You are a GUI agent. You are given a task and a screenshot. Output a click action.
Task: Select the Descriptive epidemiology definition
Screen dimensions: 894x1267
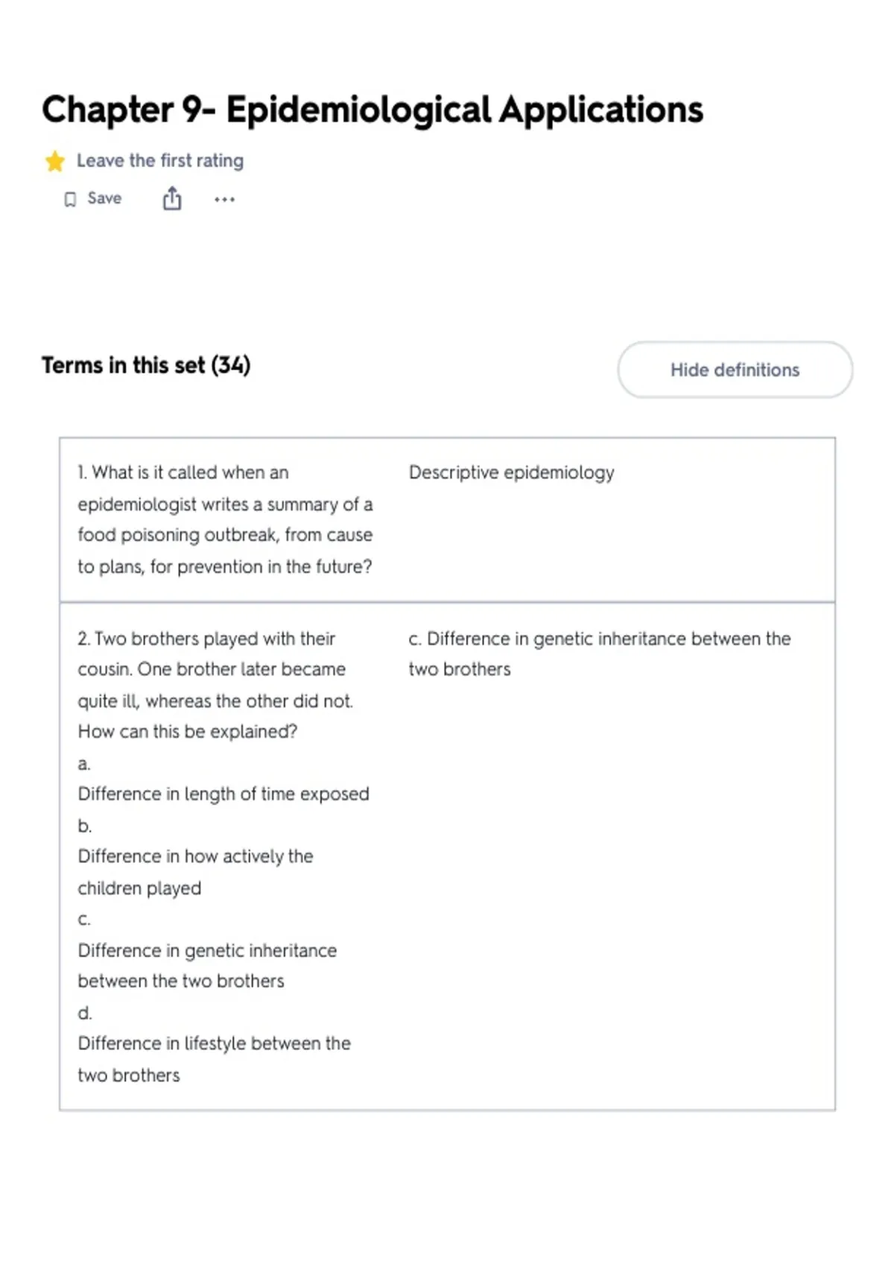pos(512,473)
